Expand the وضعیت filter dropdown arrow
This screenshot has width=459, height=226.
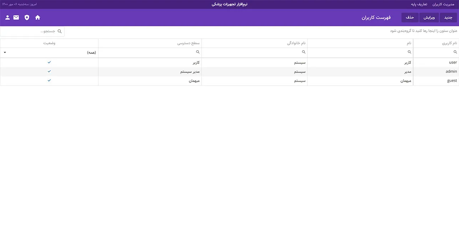(x=5, y=52)
